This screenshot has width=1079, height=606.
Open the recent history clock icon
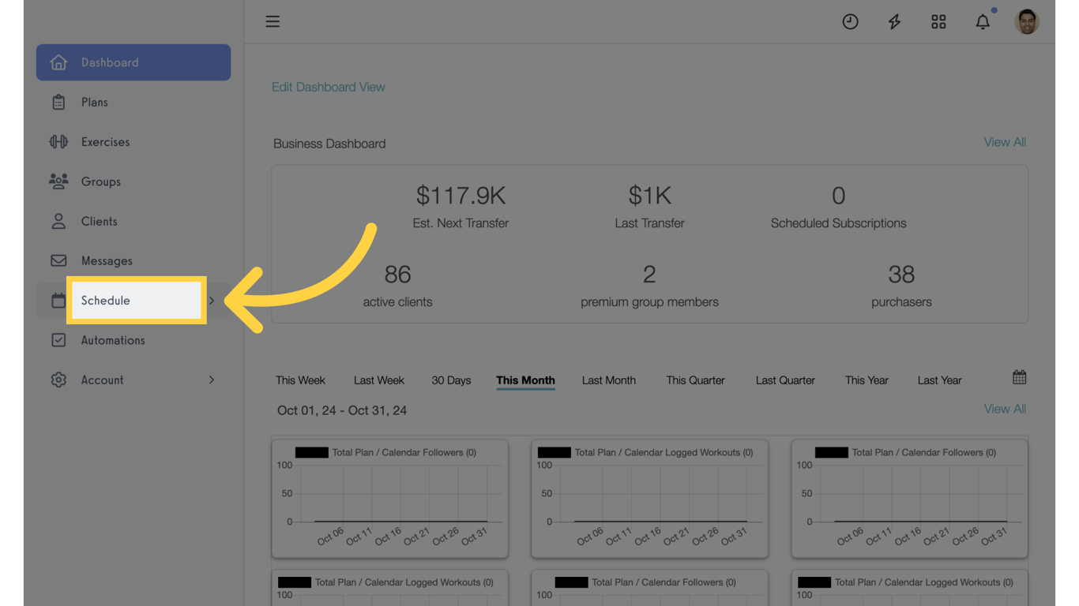tap(850, 21)
